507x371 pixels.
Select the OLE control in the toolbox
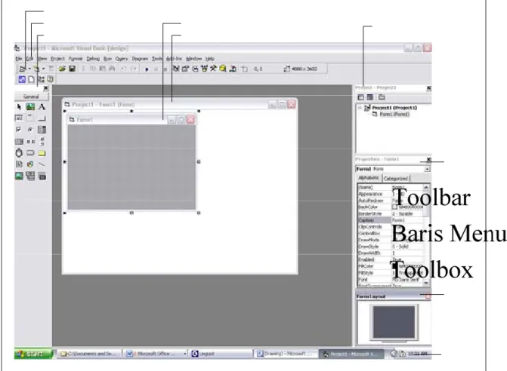[x=42, y=176]
